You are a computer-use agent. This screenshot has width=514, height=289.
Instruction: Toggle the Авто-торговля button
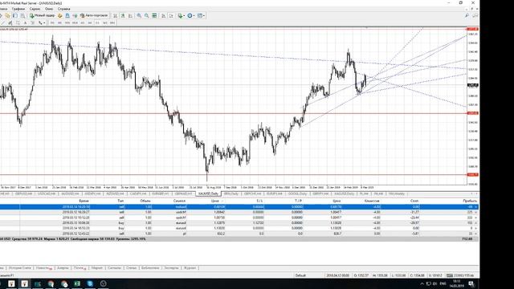point(94,15)
